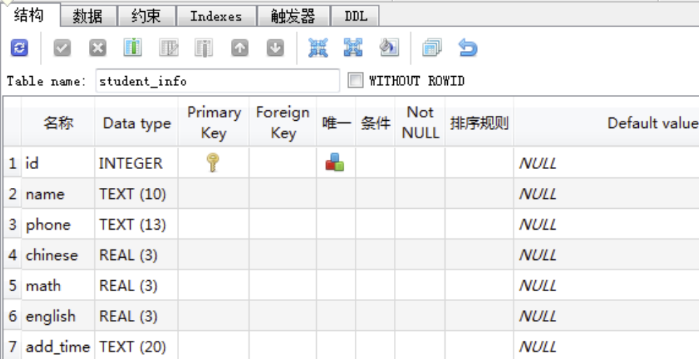Viewport: 699px width, 359px height.
Task: Click the blue undo arrow icon
Action: pyautogui.click(x=467, y=48)
